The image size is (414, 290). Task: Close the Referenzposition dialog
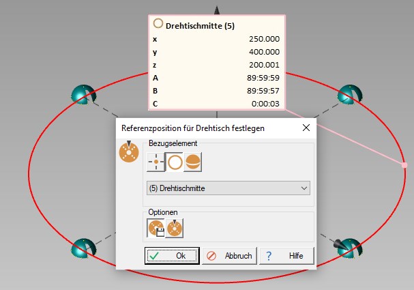[x=306, y=128]
